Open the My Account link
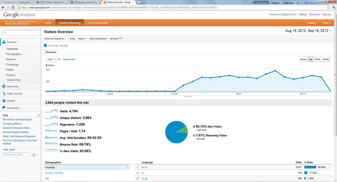The width and height of the screenshot is (337, 182). pyautogui.click(x=315, y=14)
